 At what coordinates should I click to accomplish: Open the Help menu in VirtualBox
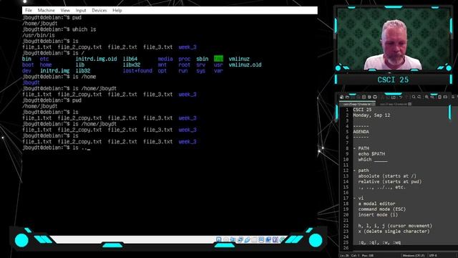[117, 10]
